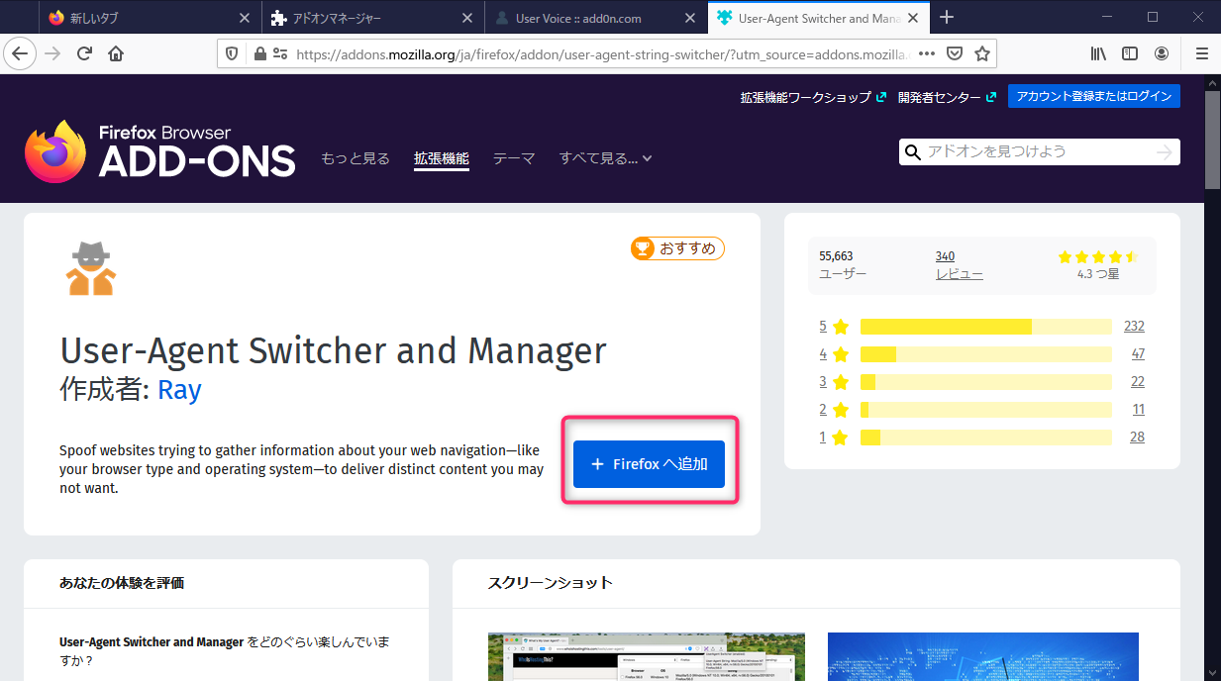Image resolution: width=1221 pixels, height=681 pixels.
Task: Open the Firefox home page icon
Action: 116,53
